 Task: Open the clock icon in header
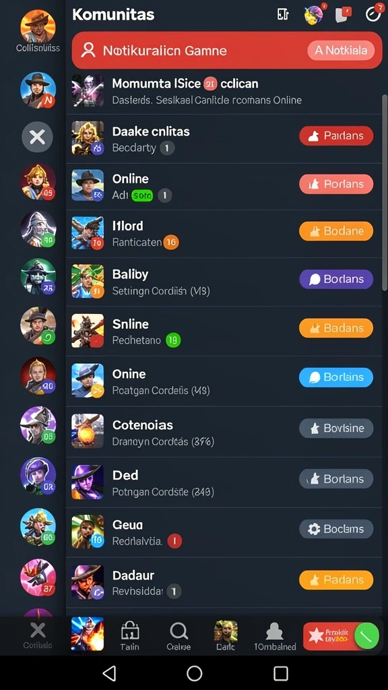pos(373,14)
